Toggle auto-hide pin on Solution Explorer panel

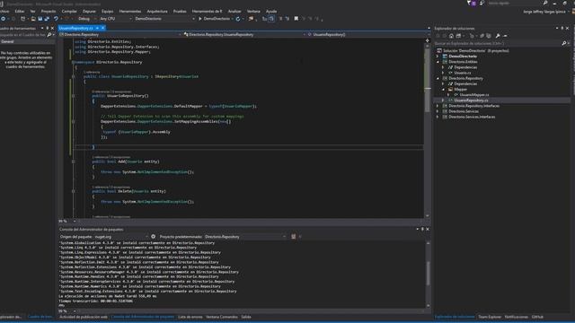click(562, 28)
